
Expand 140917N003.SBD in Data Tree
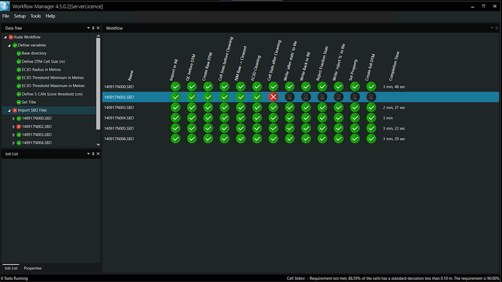(x=14, y=135)
